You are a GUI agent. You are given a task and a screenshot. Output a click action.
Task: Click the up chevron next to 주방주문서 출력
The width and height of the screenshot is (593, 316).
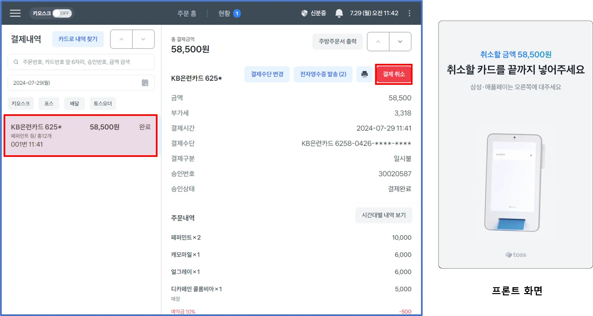pos(378,42)
